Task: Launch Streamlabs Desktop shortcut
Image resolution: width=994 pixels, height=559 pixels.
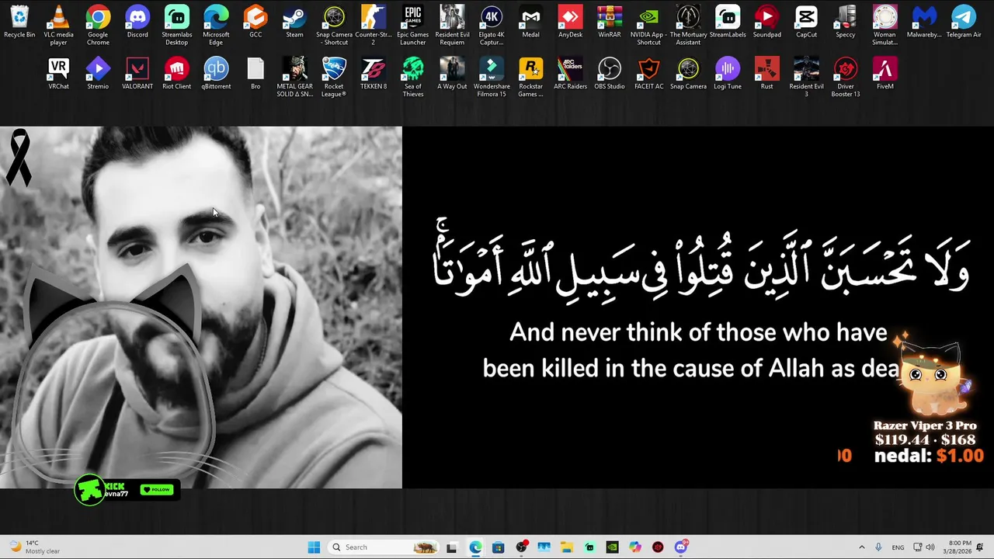Action: pyautogui.click(x=177, y=25)
